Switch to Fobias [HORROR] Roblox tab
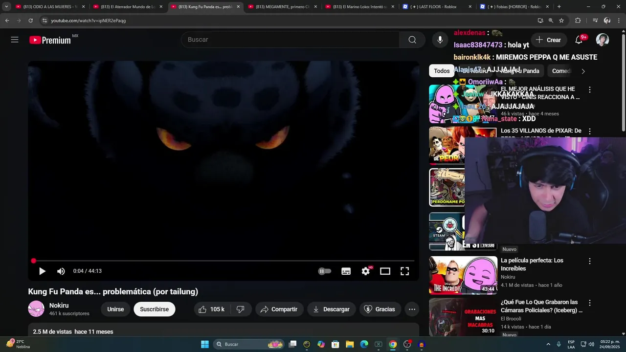 514,7
